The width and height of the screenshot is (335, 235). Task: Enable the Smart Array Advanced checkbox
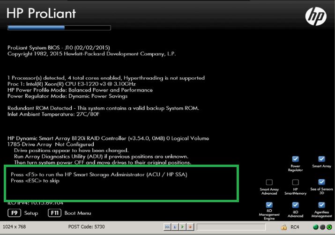269,182
